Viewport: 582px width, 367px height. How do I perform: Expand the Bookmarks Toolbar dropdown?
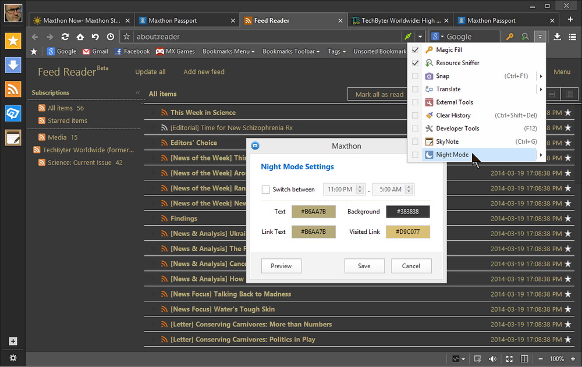click(291, 52)
